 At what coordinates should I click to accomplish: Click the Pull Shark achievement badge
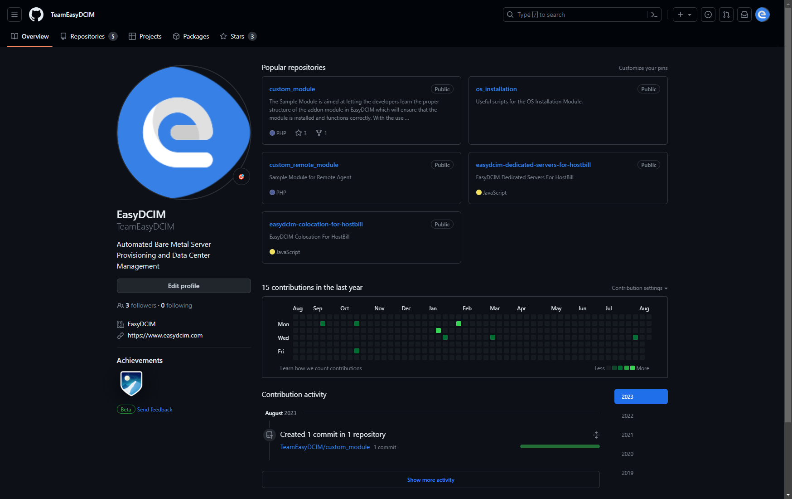coord(131,383)
